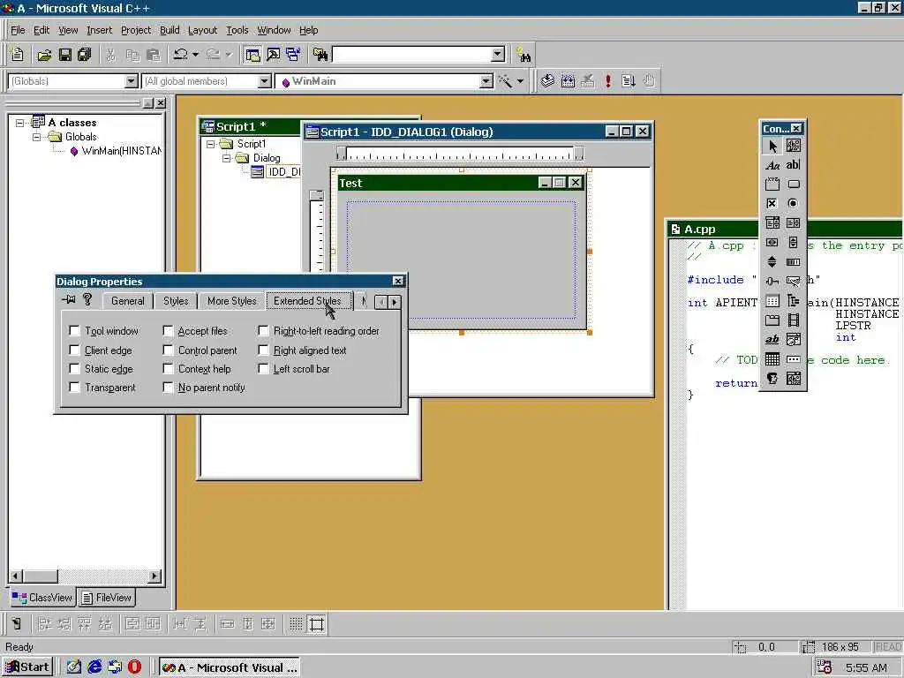The image size is (904, 678).
Task: Click the Build toolbar icon
Action: [x=568, y=81]
